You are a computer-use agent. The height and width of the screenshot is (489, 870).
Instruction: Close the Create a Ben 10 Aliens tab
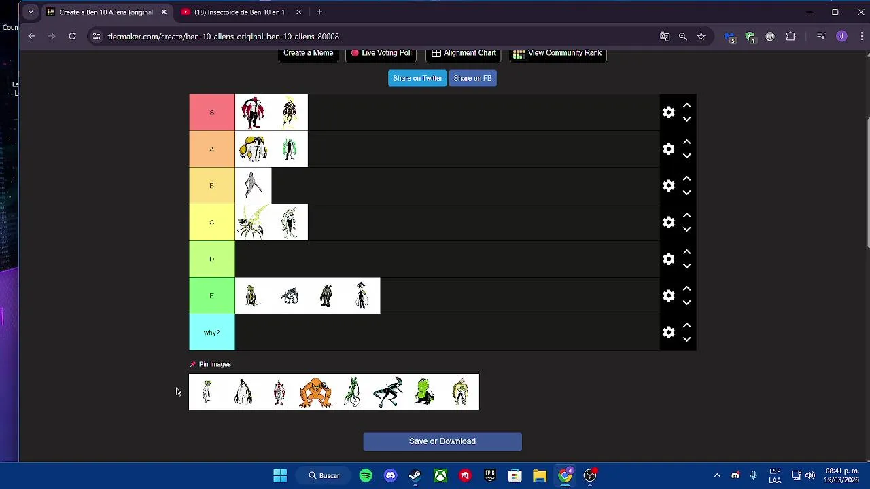click(164, 12)
